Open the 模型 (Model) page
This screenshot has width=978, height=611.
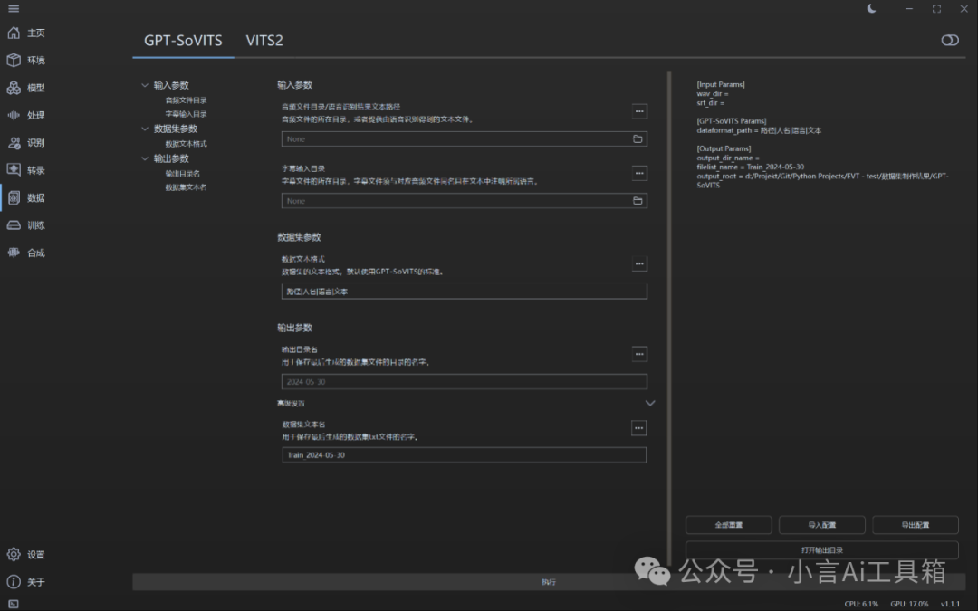(x=26, y=88)
